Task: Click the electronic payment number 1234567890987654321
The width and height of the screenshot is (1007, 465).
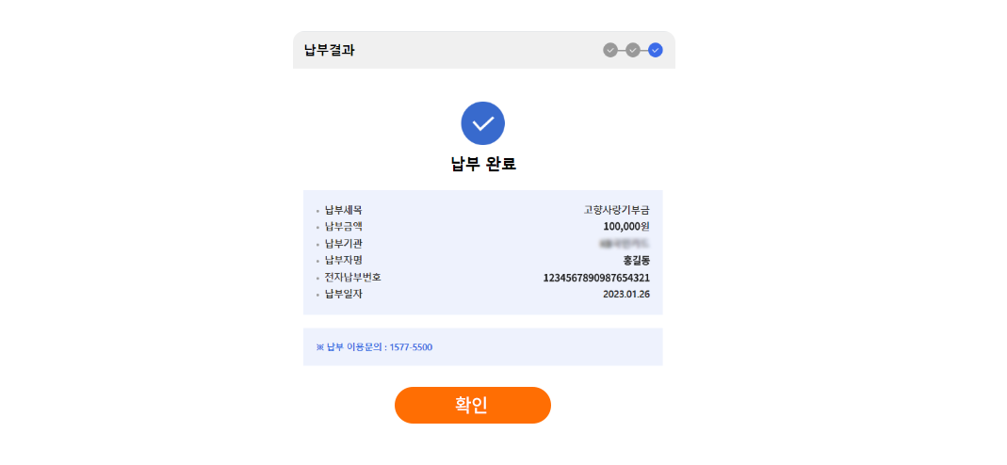Action: [x=596, y=278]
